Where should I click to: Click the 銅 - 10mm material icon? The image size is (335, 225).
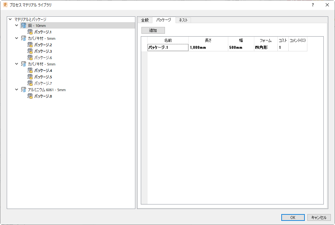click(x=23, y=26)
